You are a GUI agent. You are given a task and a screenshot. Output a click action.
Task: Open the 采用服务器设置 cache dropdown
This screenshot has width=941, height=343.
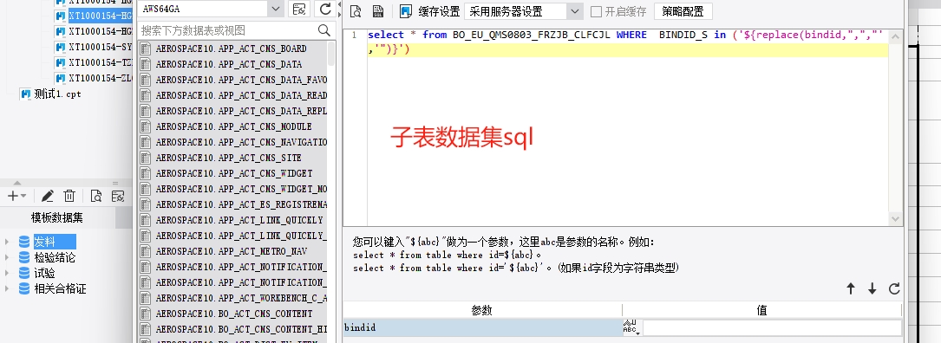tap(574, 11)
